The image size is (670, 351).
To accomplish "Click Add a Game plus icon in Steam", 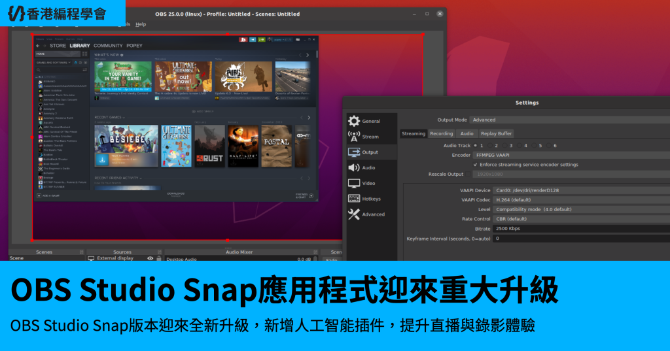I will pos(39,195).
